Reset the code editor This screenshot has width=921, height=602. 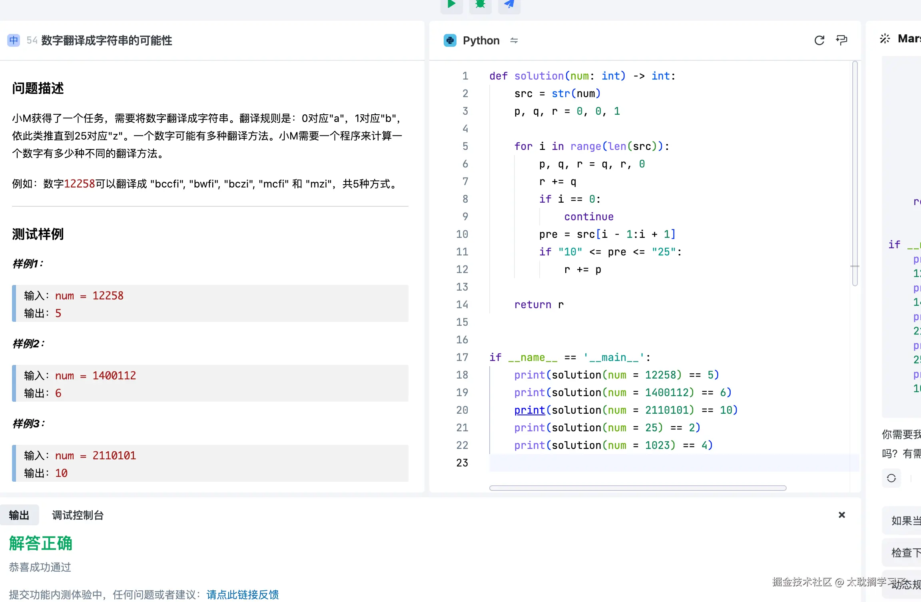pos(820,40)
